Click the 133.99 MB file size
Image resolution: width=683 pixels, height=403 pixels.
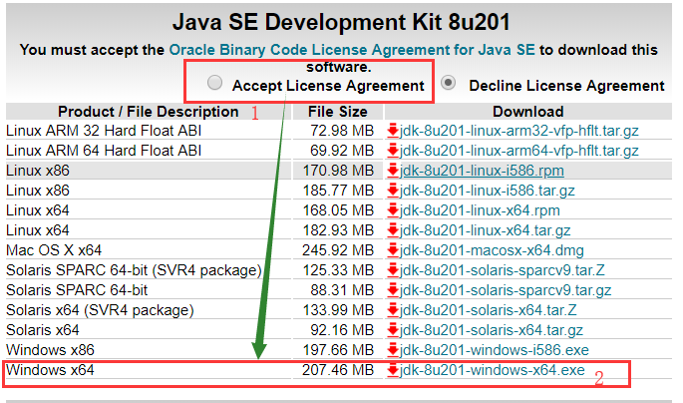pyautogui.click(x=338, y=310)
